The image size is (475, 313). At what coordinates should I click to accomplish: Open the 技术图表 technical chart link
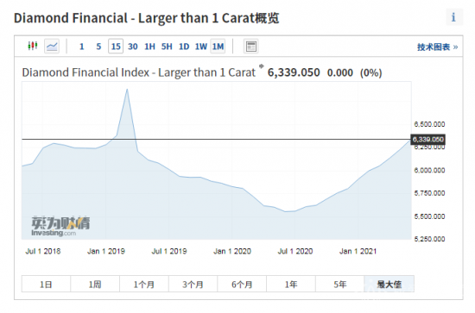click(438, 47)
